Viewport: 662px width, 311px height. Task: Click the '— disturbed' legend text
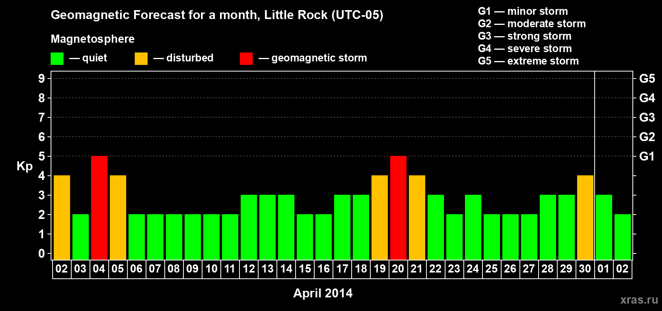(183, 58)
